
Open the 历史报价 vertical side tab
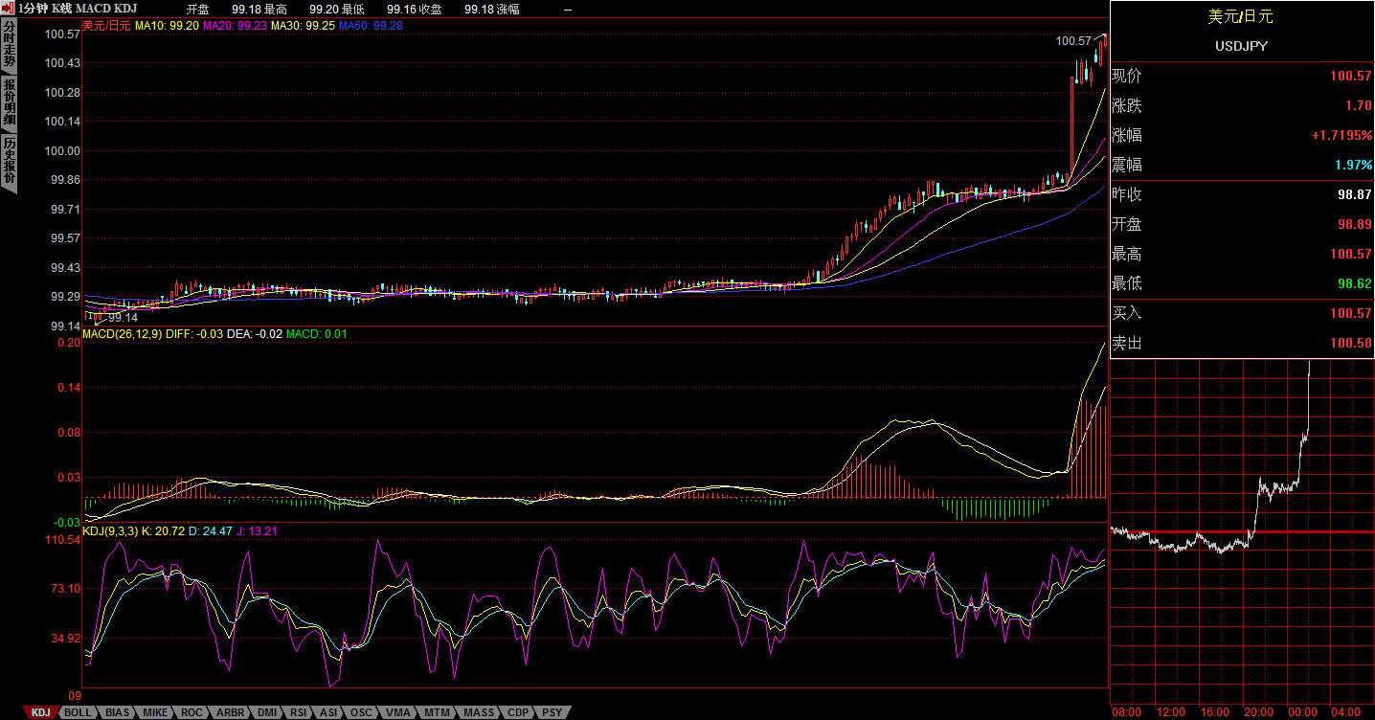point(9,161)
